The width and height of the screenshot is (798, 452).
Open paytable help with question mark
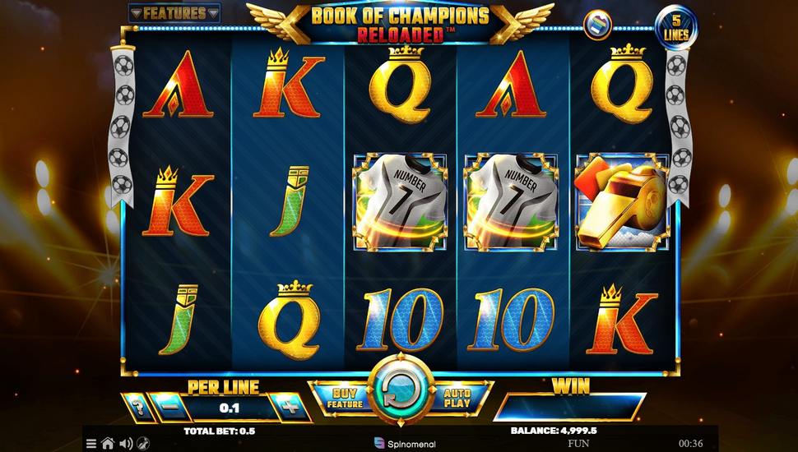(x=138, y=408)
